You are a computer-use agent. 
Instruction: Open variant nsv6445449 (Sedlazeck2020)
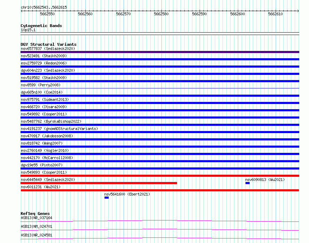click(48, 180)
